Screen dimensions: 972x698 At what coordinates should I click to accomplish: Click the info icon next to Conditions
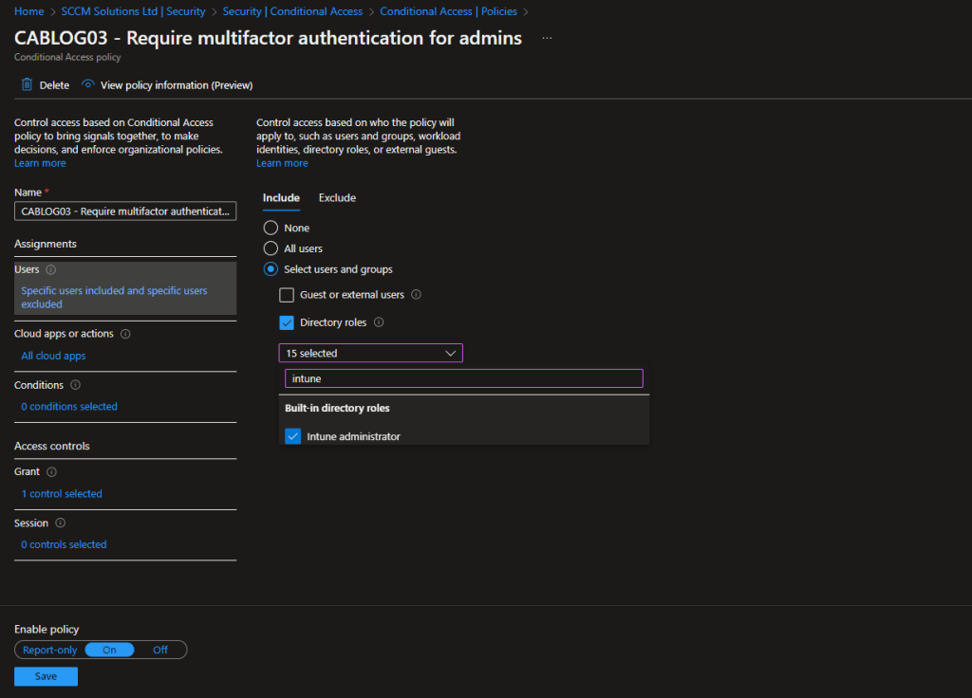click(76, 385)
